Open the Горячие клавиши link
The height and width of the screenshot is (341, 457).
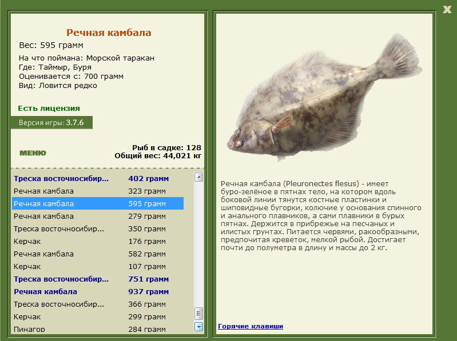click(x=251, y=326)
